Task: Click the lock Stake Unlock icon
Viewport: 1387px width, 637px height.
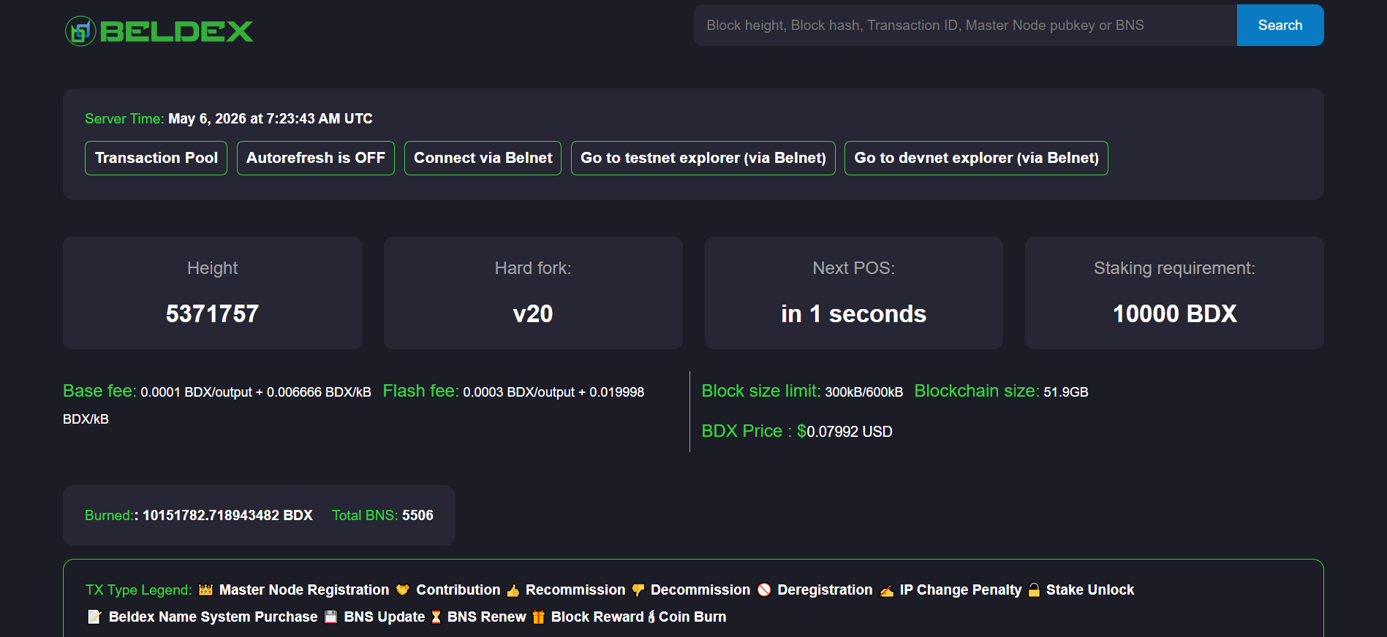Action: coord(1034,590)
